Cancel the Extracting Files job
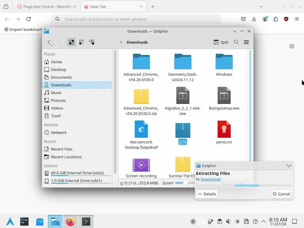Screen dimensions: 304x228 tap(281, 194)
